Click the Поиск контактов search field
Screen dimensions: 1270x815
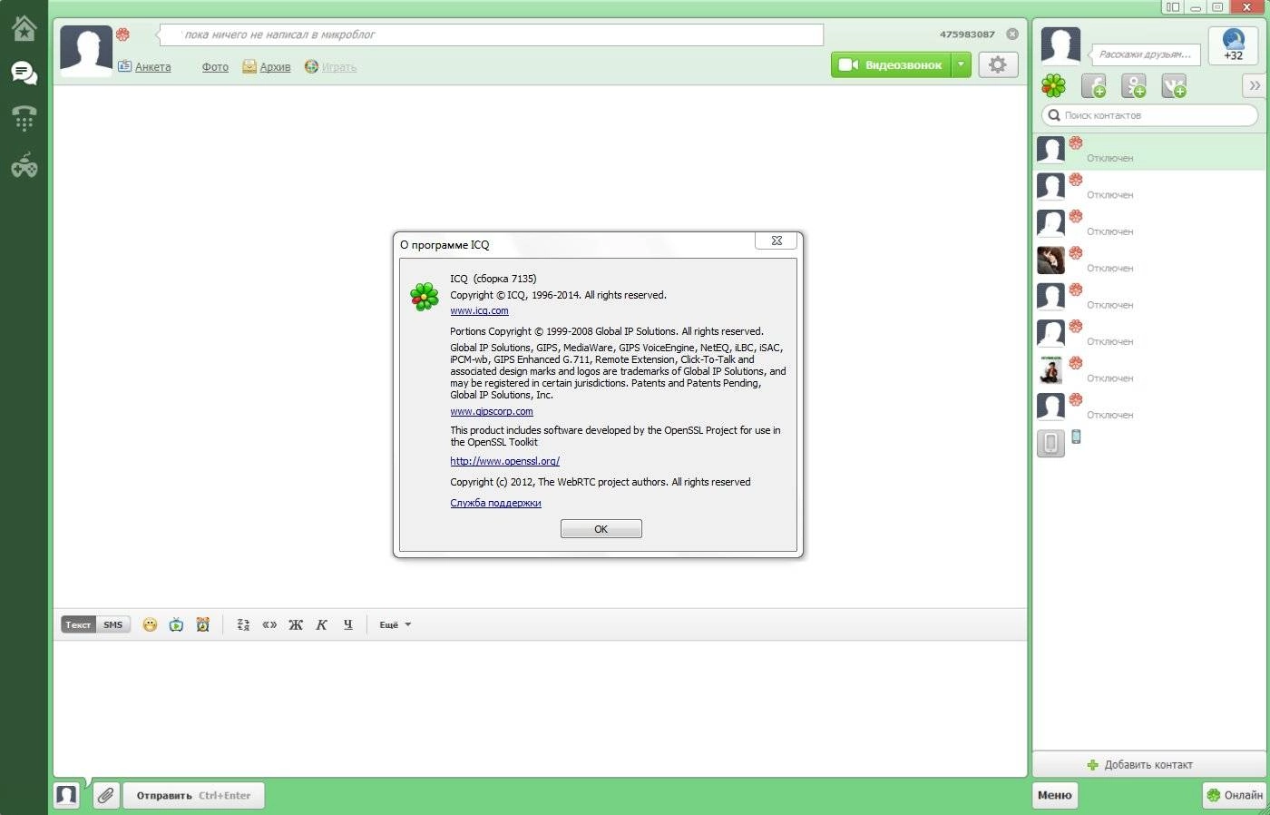(x=1150, y=115)
